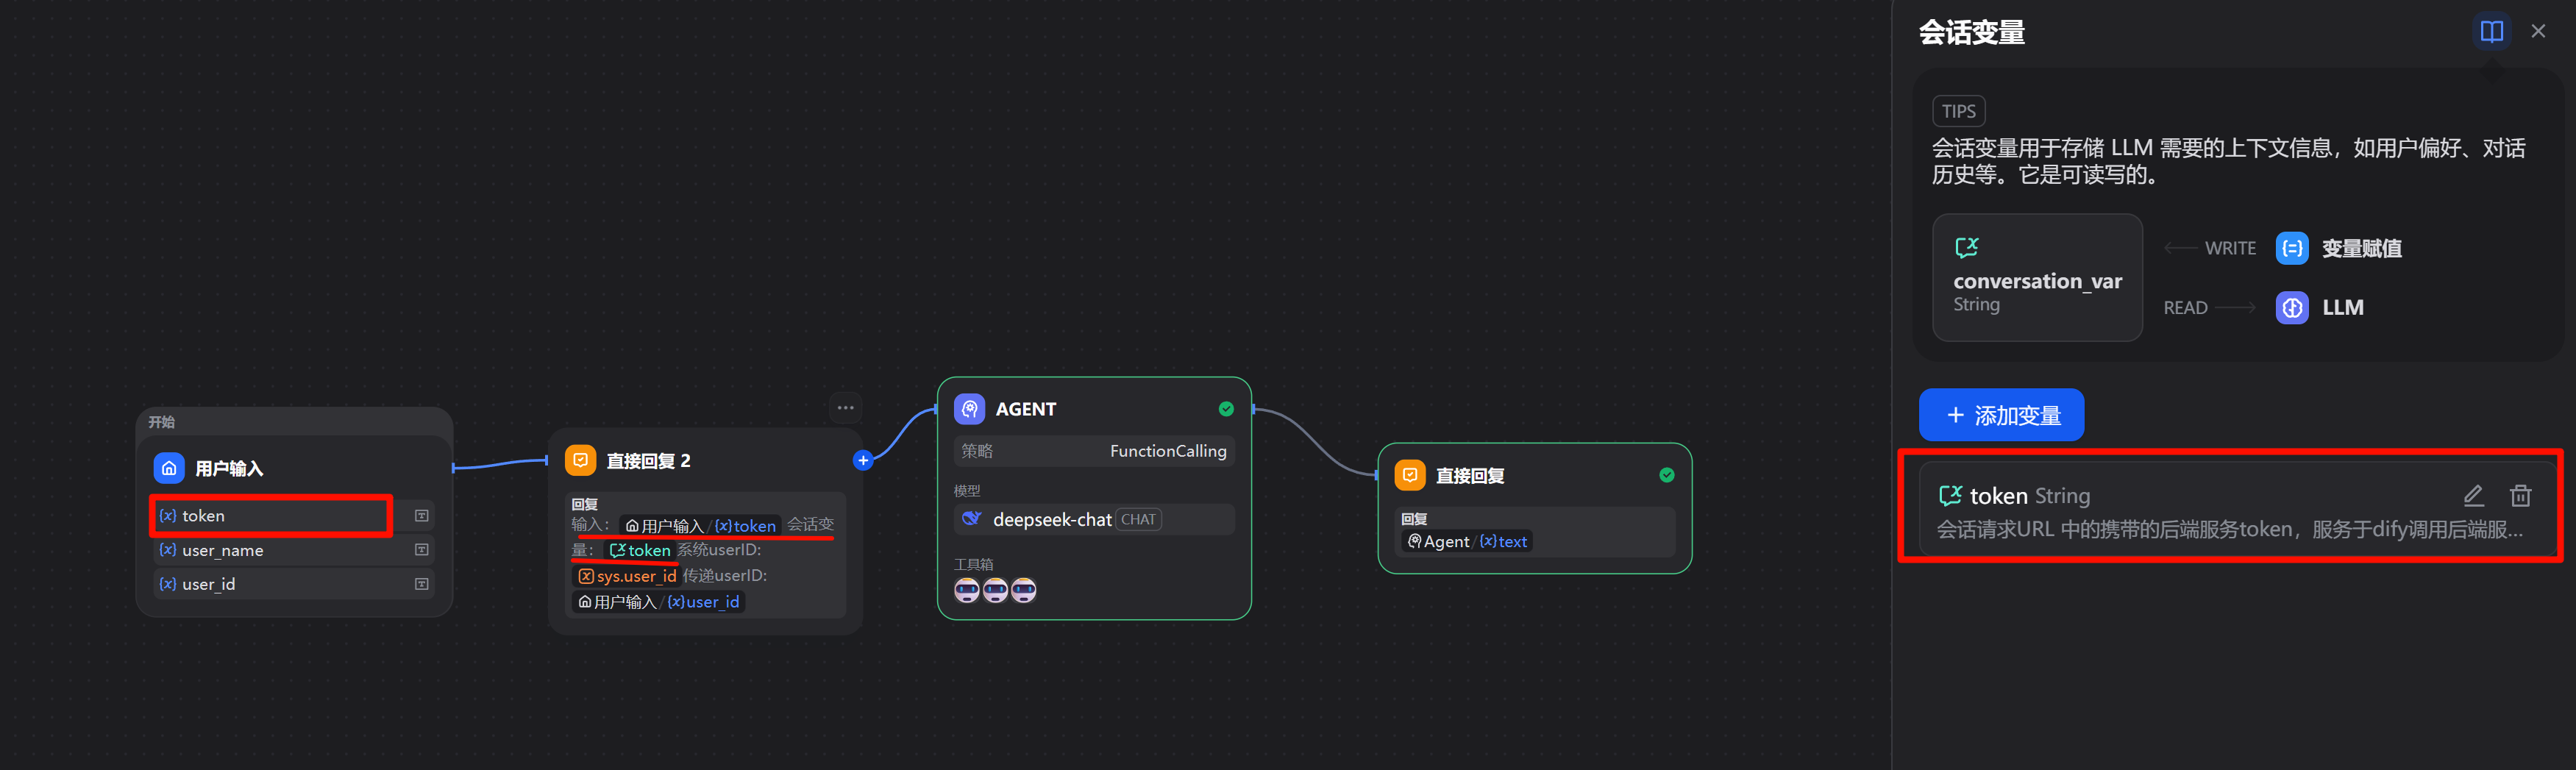Select the user input node title

pos(229,468)
